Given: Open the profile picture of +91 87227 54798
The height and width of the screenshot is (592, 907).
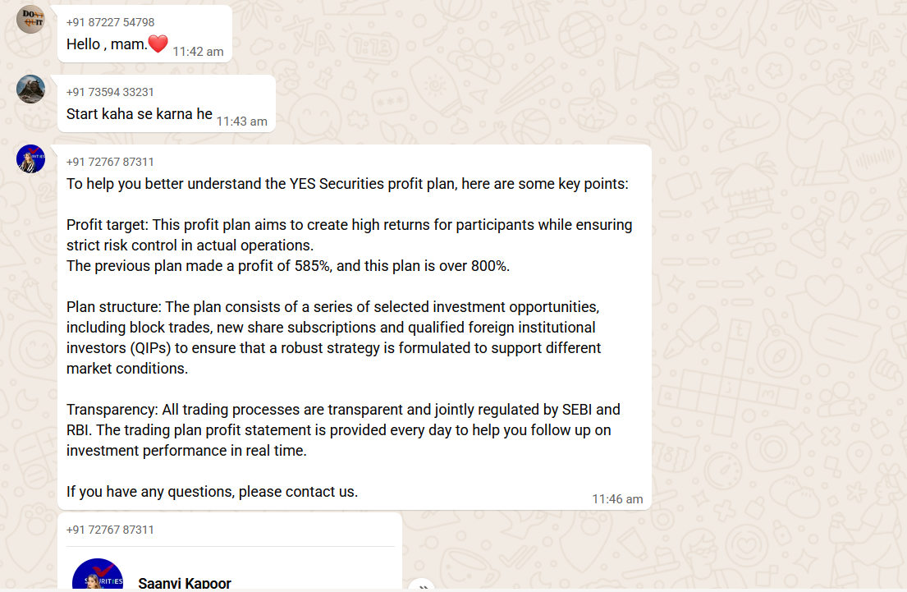Looking at the screenshot, I should (x=30, y=19).
